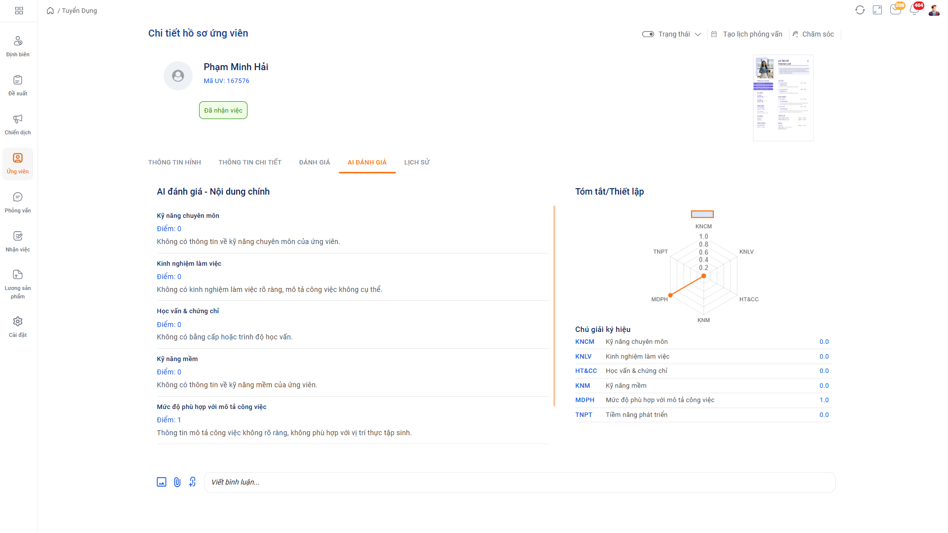Image resolution: width=948 pixels, height=533 pixels.
Task: Click the attach file paperclip icon
Action: [177, 482]
